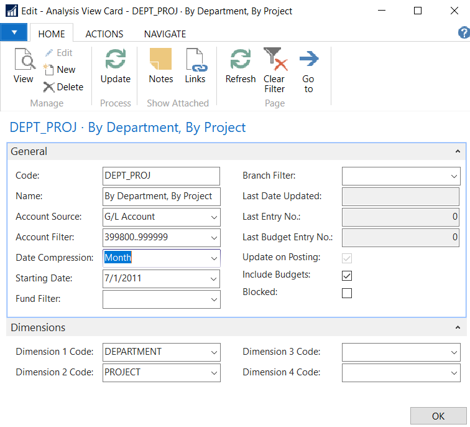The image size is (470, 427).
Task: Collapse the General section
Action: click(458, 151)
